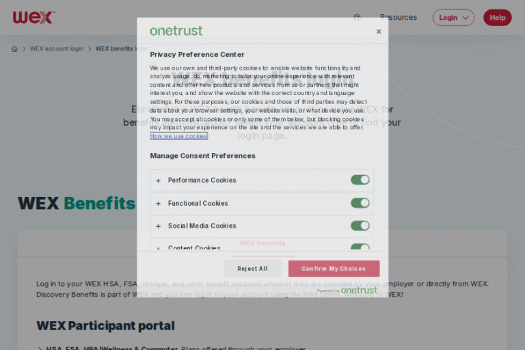Click the OneTrust logo at dialog top
The image size is (525, 350).
pos(176,31)
